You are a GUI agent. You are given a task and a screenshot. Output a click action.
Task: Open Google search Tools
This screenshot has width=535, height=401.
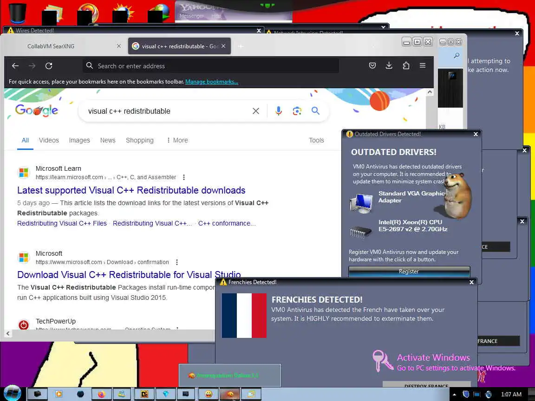pyautogui.click(x=316, y=140)
